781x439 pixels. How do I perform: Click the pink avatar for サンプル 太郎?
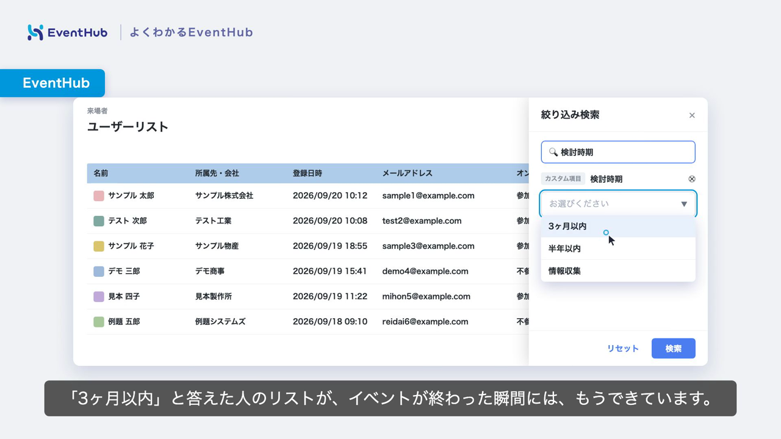pyautogui.click(x=99, y=196)
